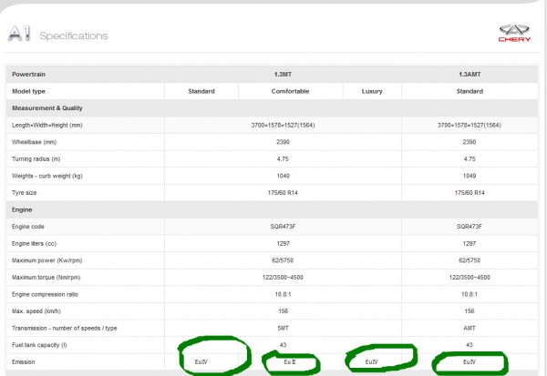Screen dimensions: 547x376
Task: Select the 4.75 turning radius for 1.3MT
Action: pyautogui.click(x=283, y=159)
